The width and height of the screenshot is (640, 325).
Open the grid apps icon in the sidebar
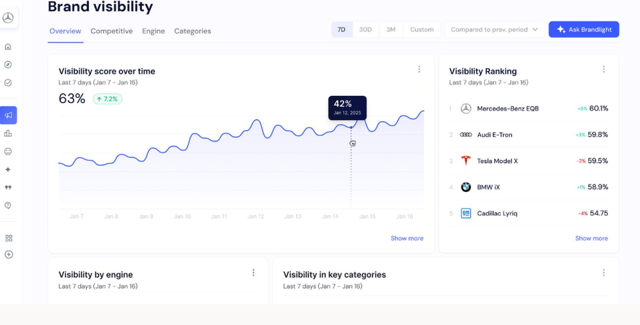click(8, 238)
